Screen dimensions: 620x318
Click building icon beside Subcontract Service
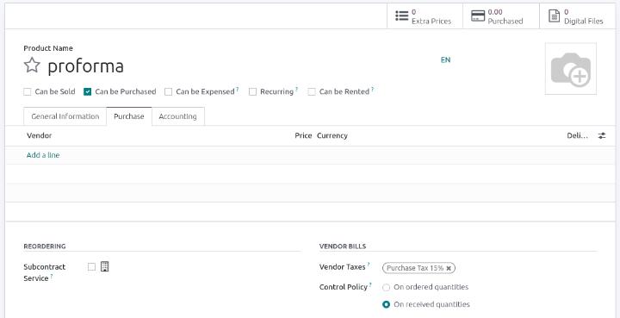(x=104, y=266)
